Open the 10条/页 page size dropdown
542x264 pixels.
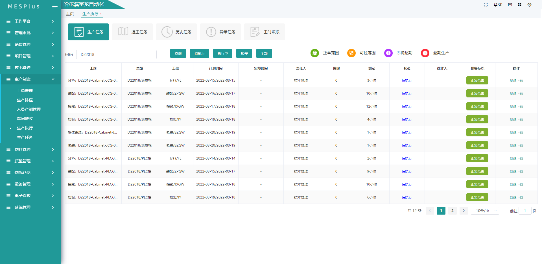485,211
